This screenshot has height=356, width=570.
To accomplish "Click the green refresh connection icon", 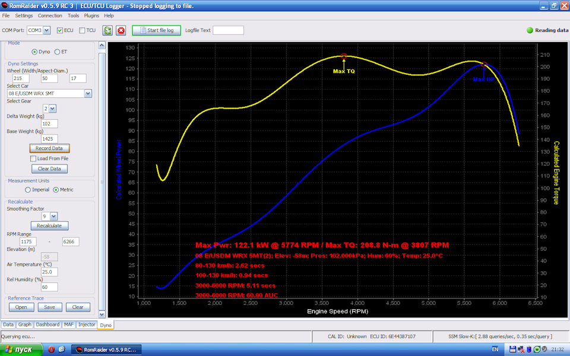I will click(107, 30).
